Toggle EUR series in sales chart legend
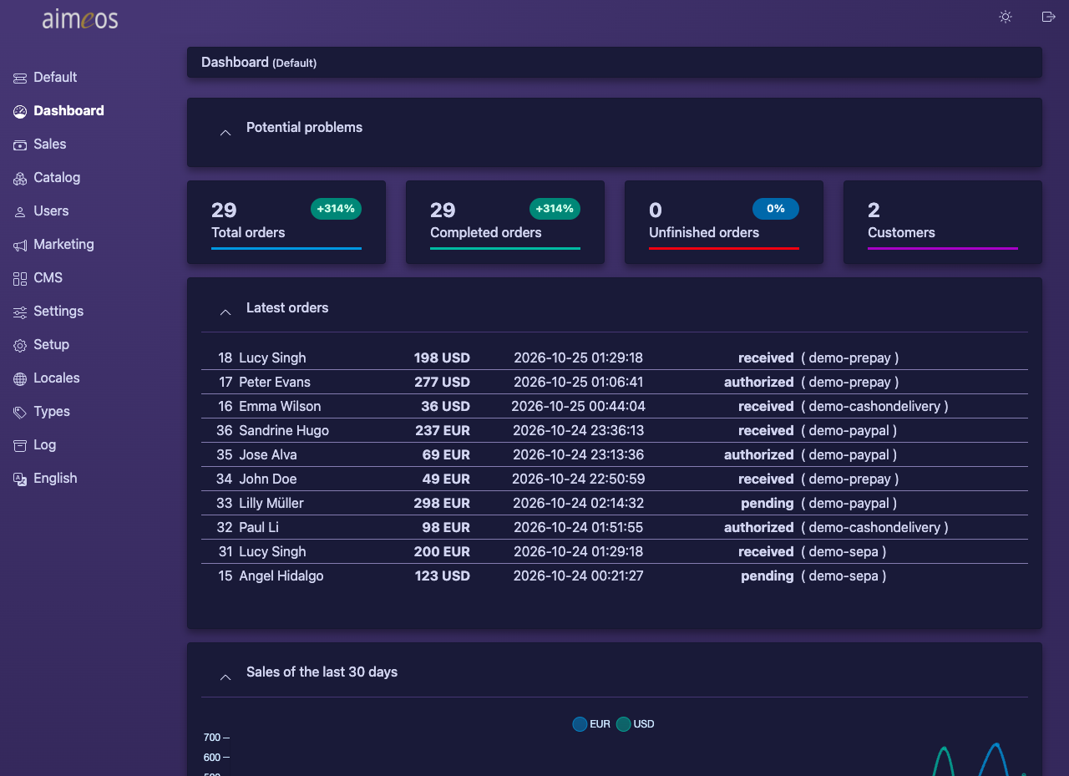Viewport: 1069px width, 776px height. [x=591, y=724]
